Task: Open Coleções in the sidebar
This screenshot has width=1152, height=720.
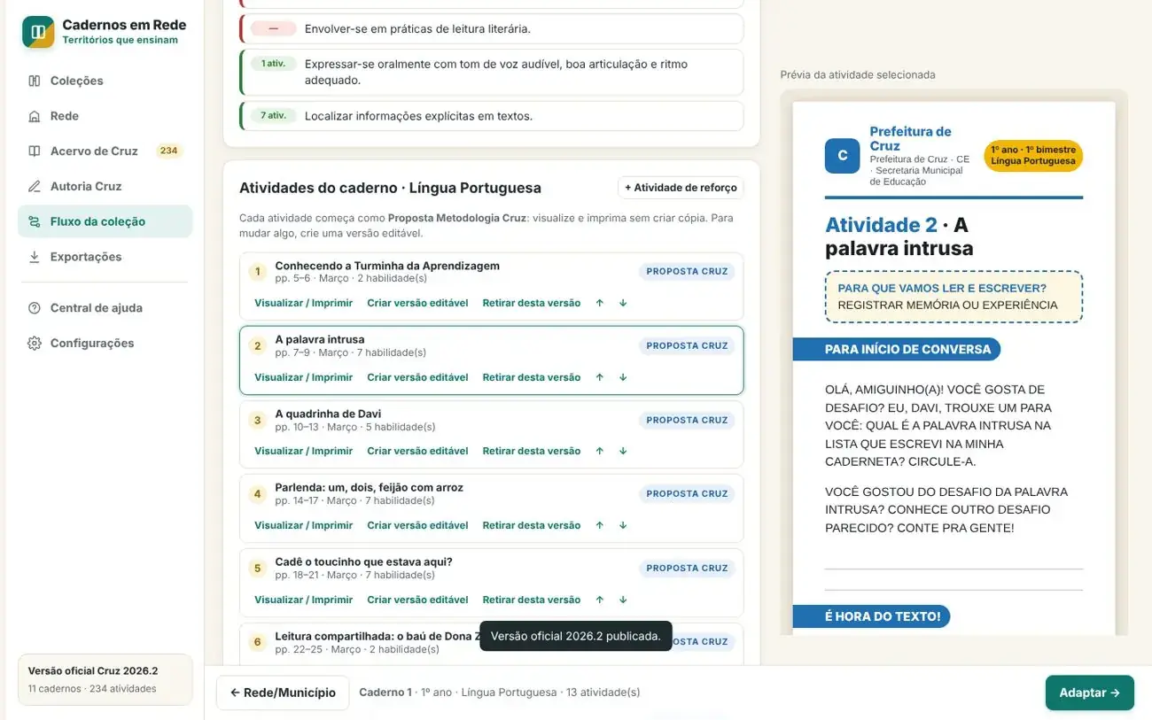Action: click(x=105, y=81)
